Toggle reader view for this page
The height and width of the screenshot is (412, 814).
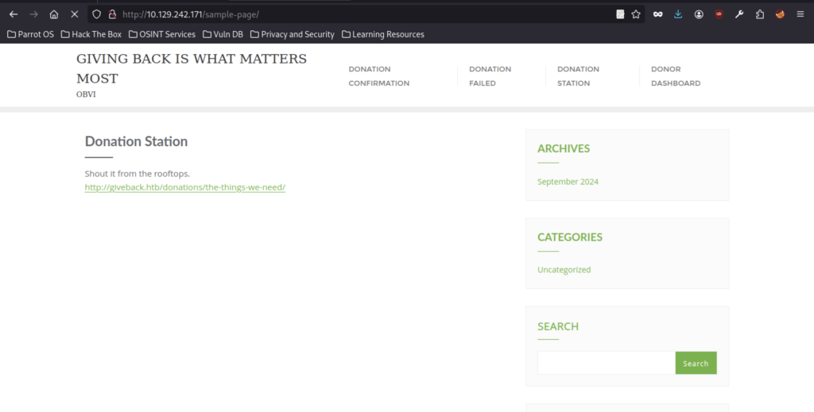pyautogui.click(x=620, y=14)
